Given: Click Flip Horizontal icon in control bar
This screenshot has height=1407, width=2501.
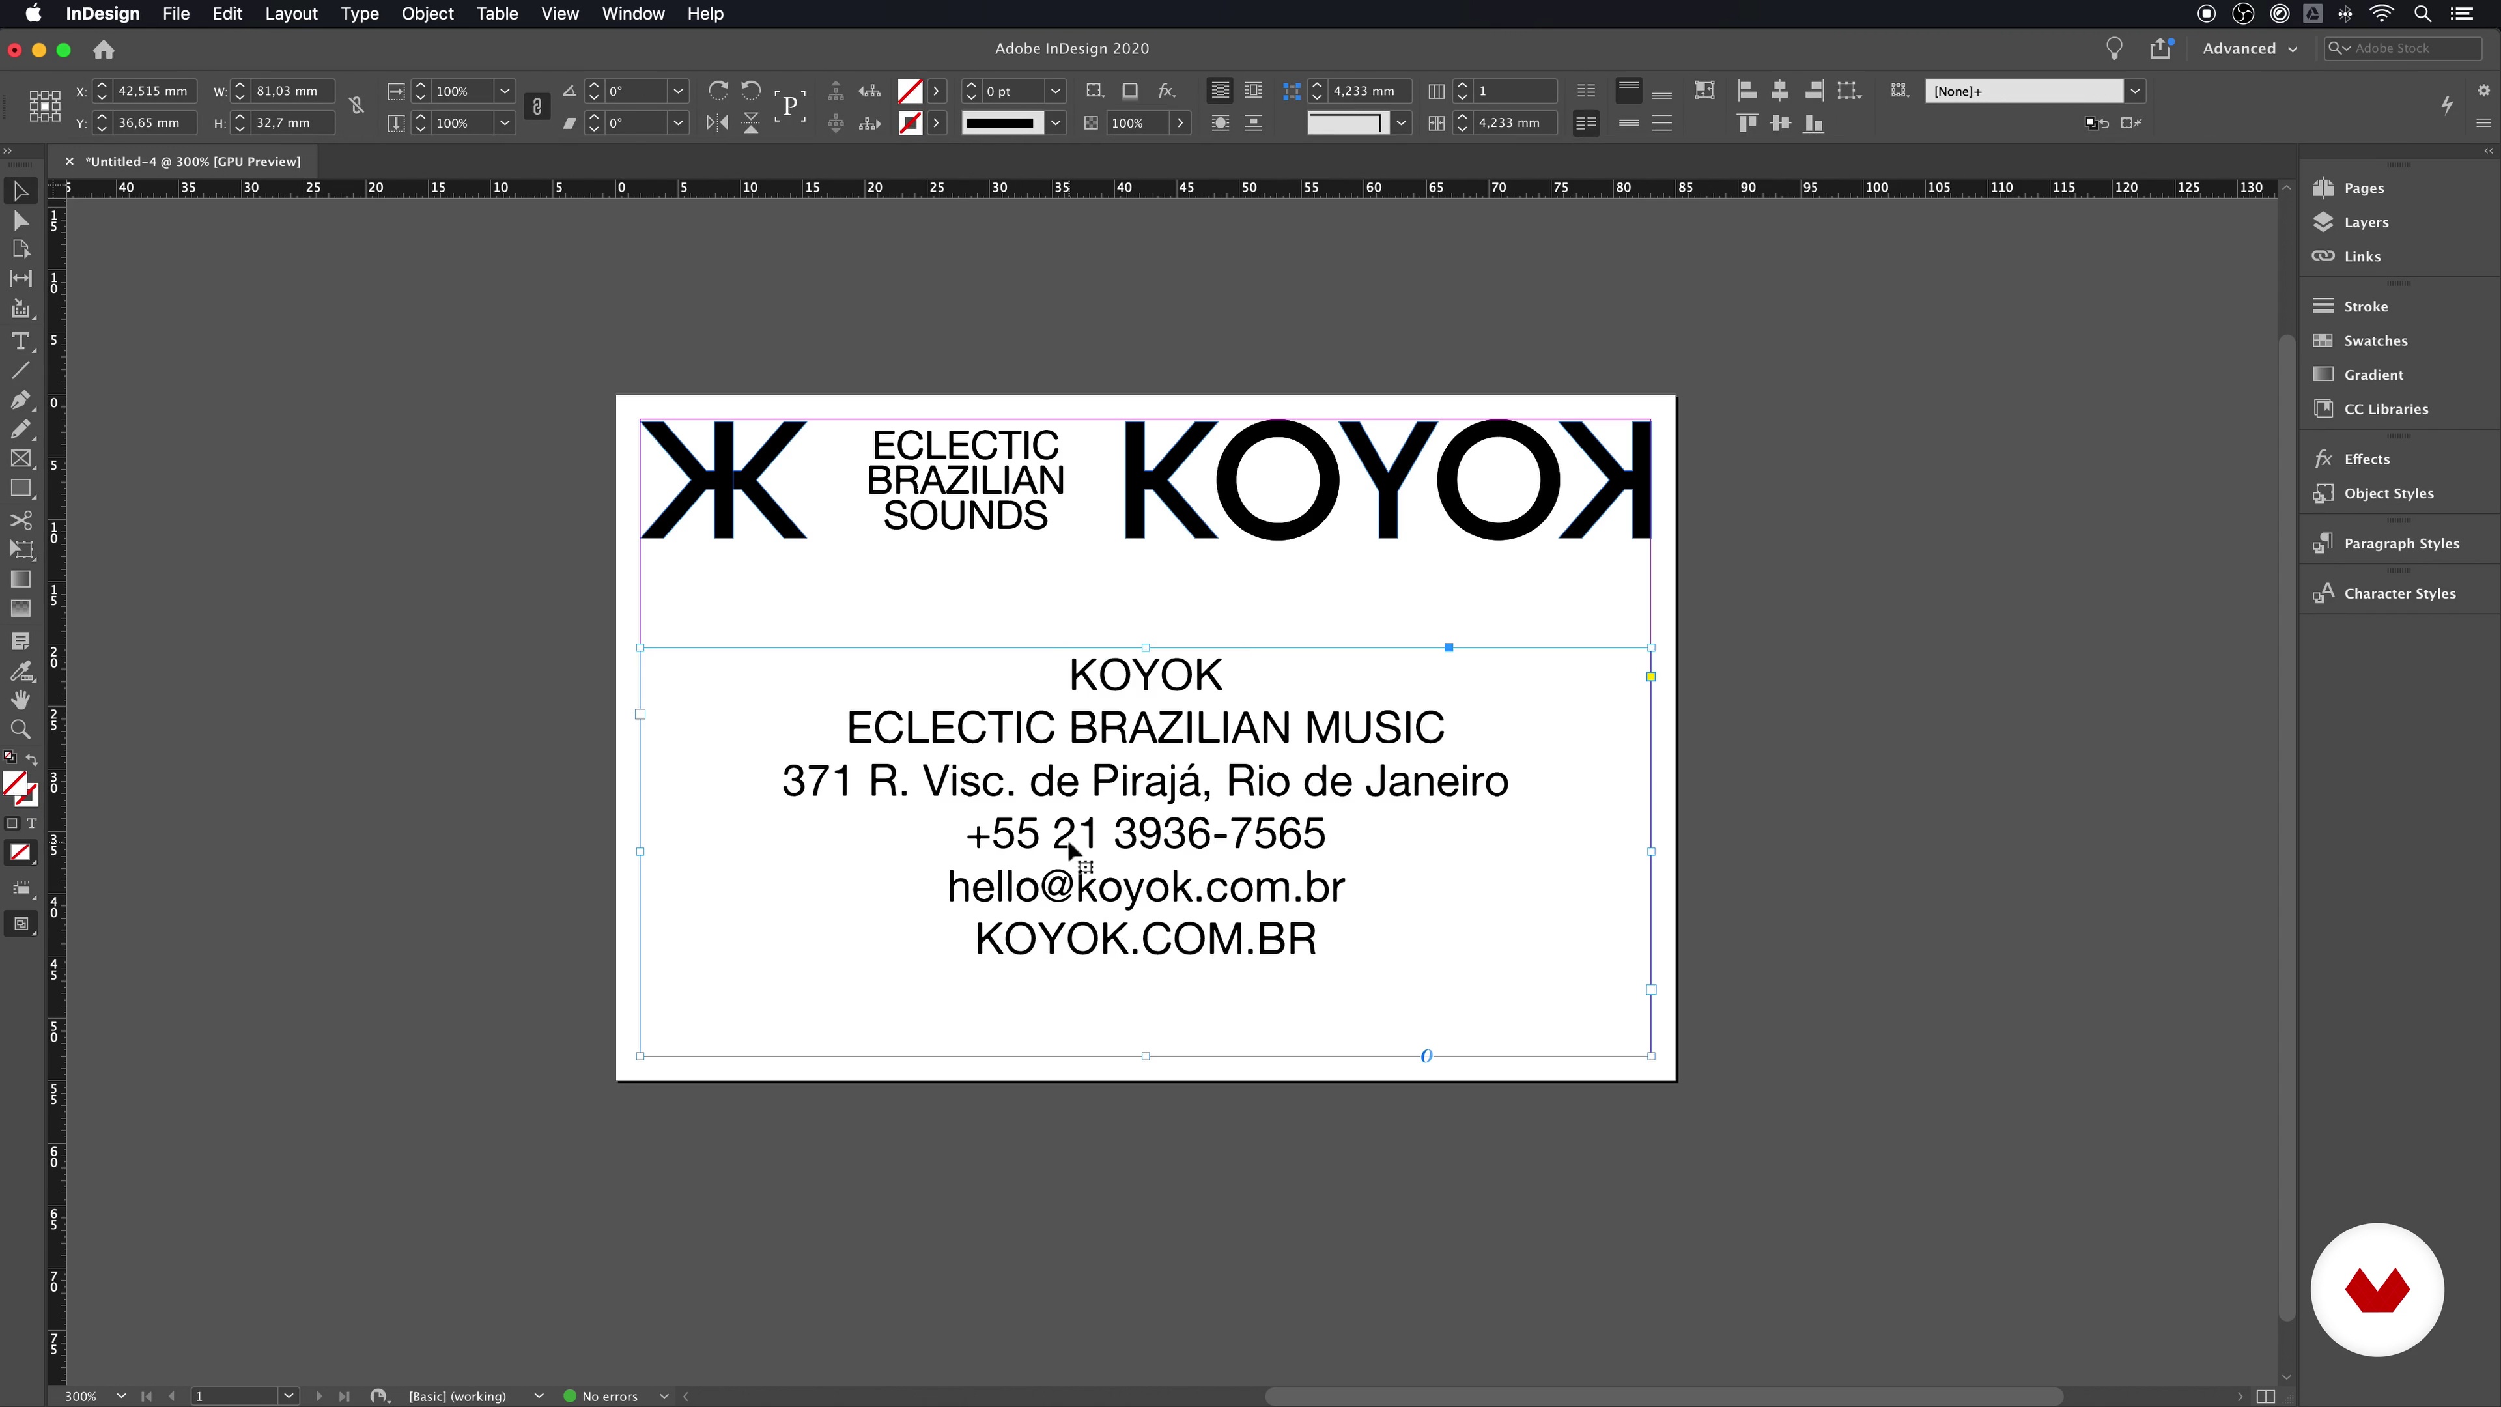Looking at the screenshot, I should point(718,123).
